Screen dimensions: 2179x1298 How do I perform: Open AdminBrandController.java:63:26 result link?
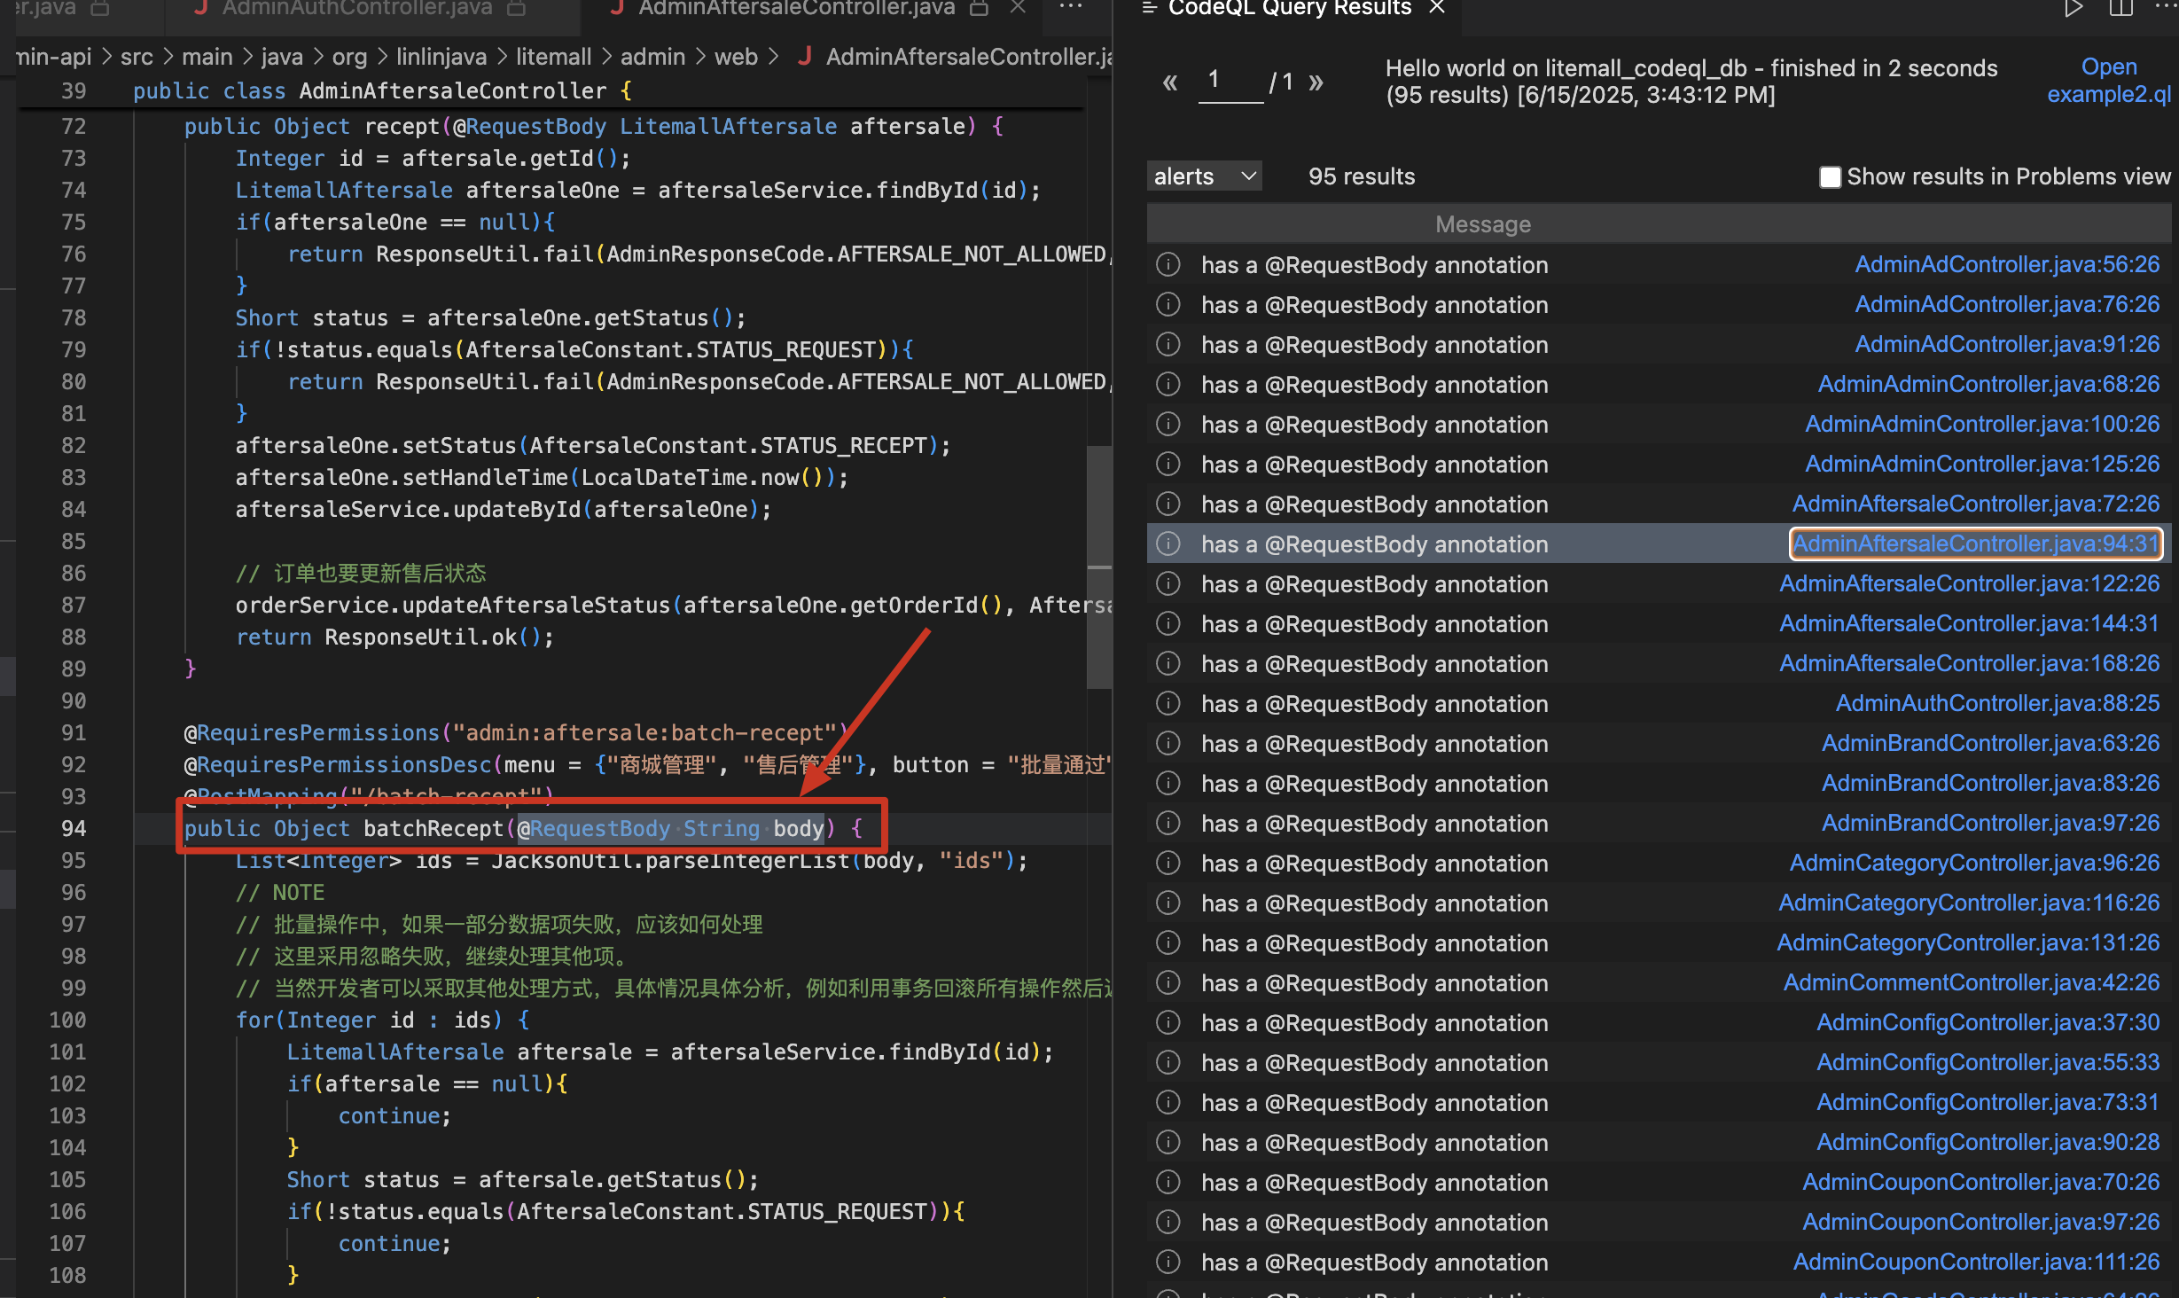[1990, 743]
